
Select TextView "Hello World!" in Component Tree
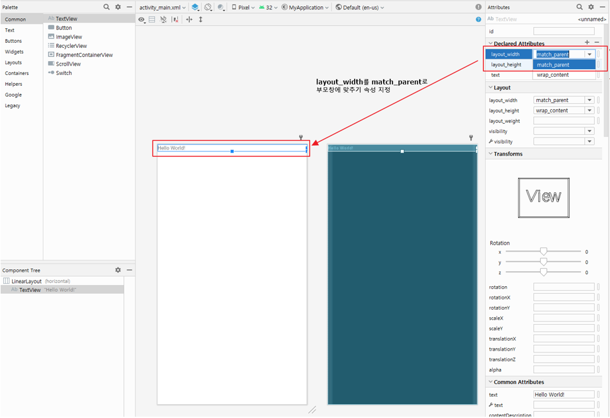[62, 289]
